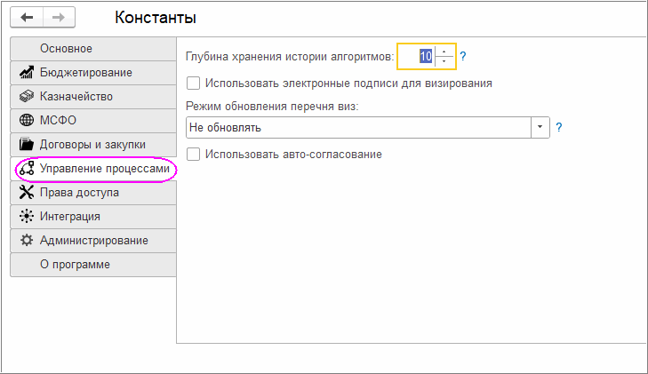648x374 pixels.
Task: Open help for algorithm history depth
Action: point(463,57)
